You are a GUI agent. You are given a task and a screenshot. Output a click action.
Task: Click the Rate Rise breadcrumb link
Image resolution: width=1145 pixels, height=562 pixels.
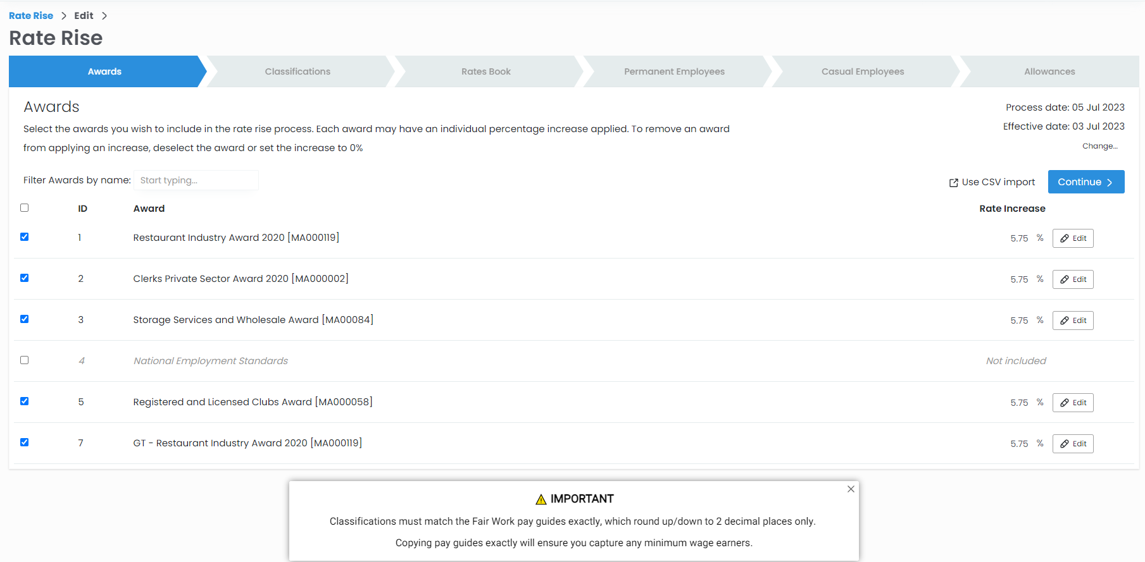click(31, 16)
